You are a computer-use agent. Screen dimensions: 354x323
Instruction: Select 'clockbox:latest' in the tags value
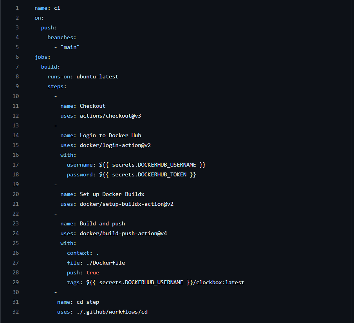[x=220, y=282]
